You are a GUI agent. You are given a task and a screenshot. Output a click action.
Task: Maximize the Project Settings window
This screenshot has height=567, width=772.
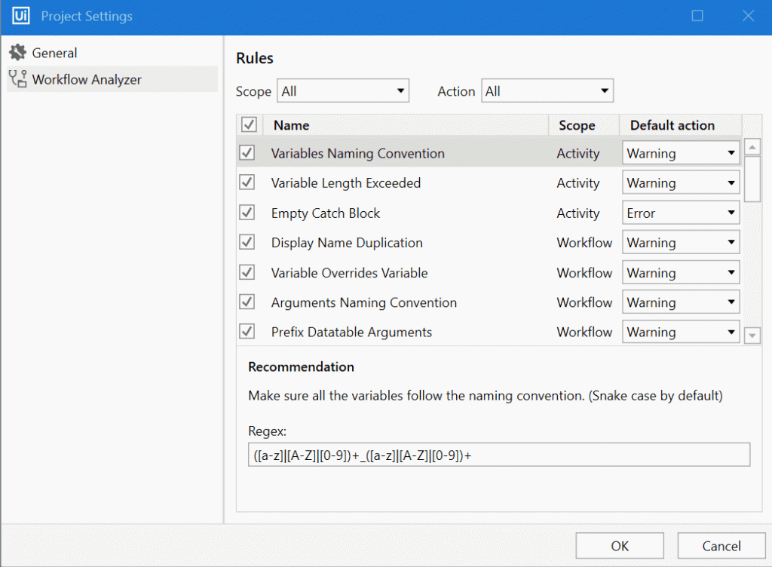pos(697,16)
